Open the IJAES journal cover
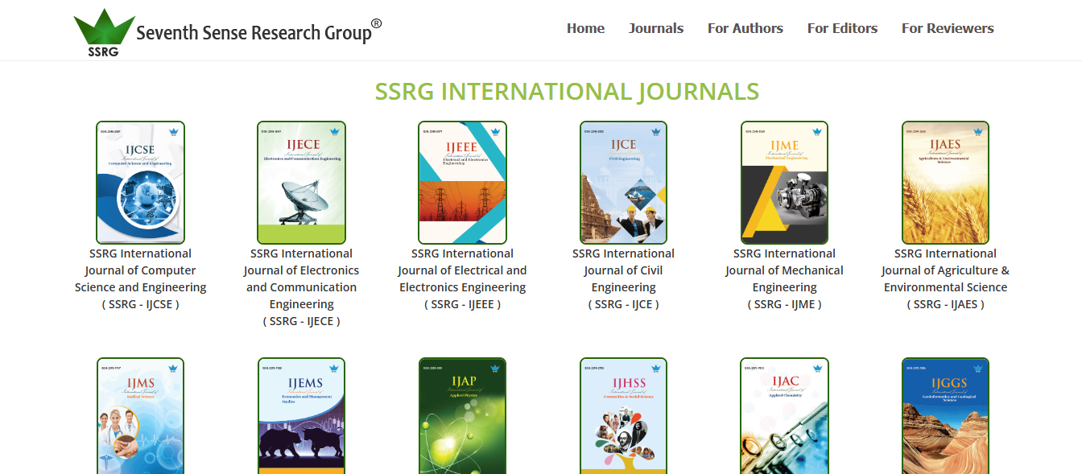The width and height of the screenshot is (1082, 474). (946, 183)
